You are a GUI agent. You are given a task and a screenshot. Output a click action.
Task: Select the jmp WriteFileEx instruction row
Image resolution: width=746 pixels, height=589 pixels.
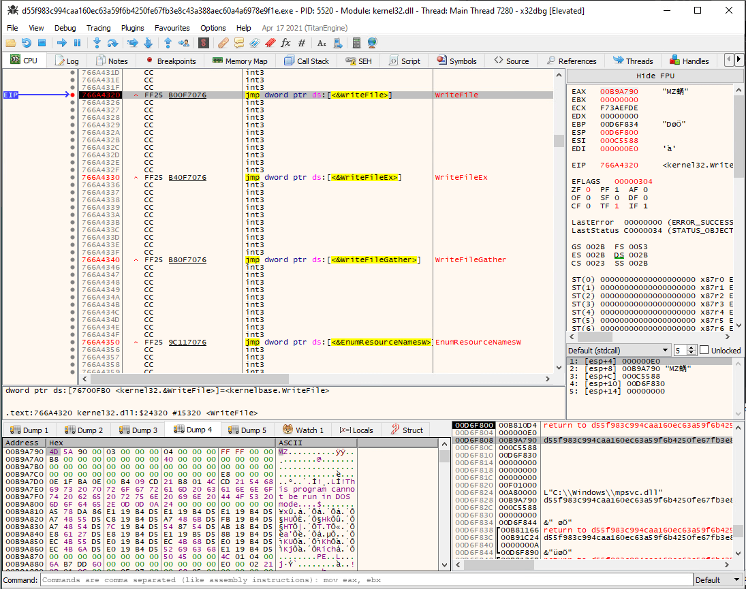(316, 177)
